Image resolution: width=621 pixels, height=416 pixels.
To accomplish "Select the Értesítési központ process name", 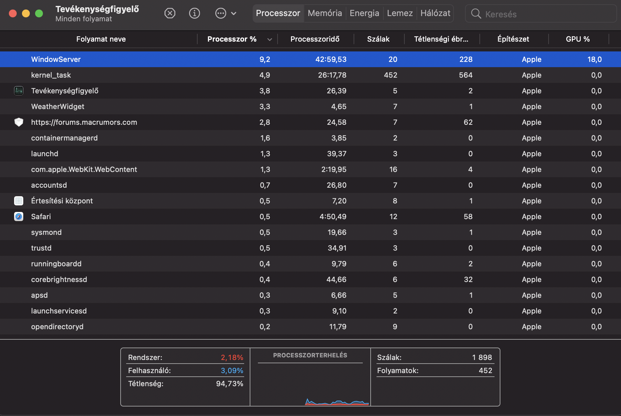I will 62,201.
